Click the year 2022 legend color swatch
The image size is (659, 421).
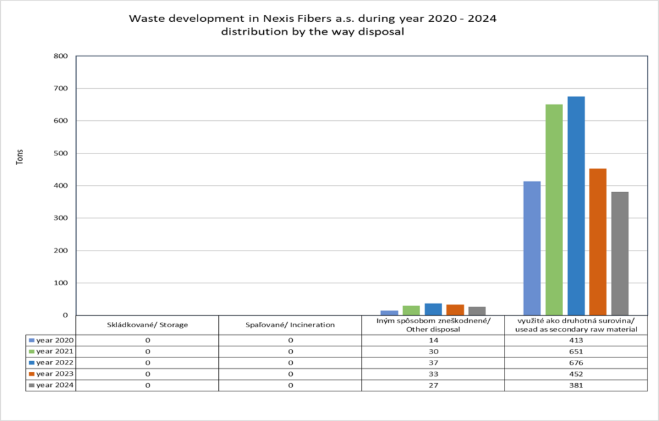point(32,363)
